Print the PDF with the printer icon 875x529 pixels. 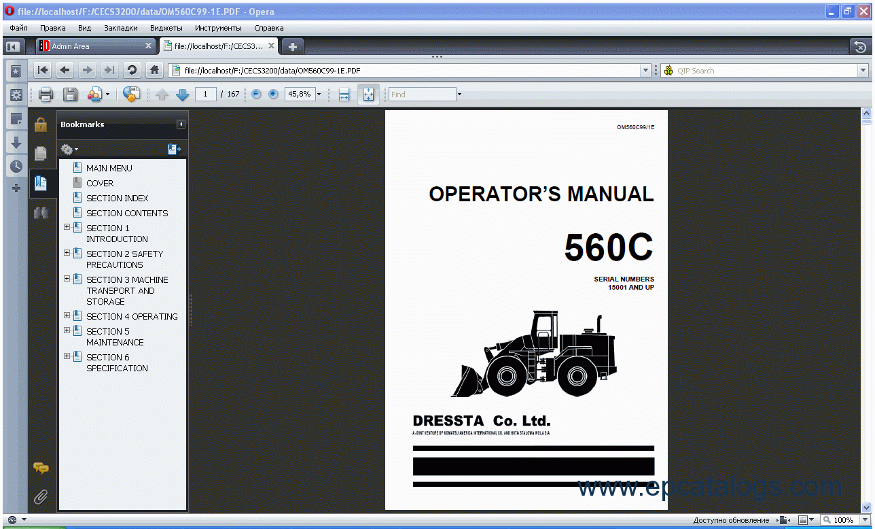[x=46, y=95]
